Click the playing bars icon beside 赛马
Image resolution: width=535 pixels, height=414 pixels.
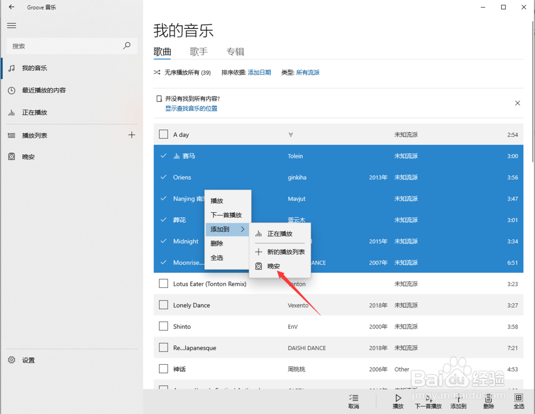click(x=177, y=156)
